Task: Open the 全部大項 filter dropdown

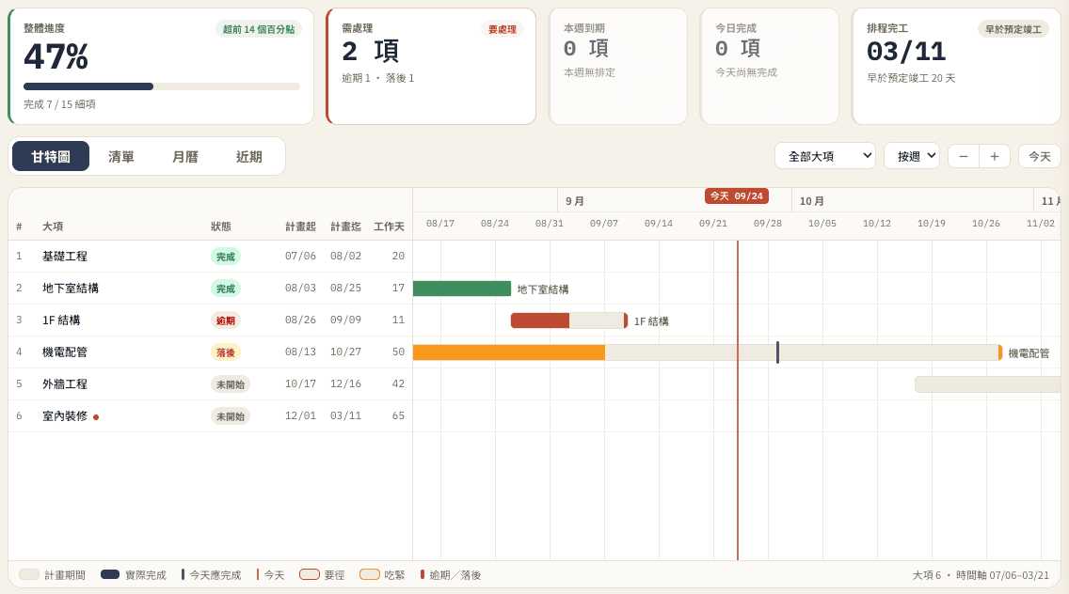Action: pyautogui.click(x=825, y=156)
